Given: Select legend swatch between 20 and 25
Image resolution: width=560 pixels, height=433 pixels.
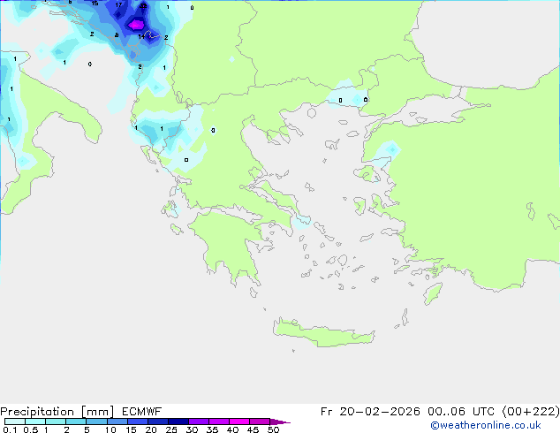Looking at the screenshot, I should [x=158, y=422].
